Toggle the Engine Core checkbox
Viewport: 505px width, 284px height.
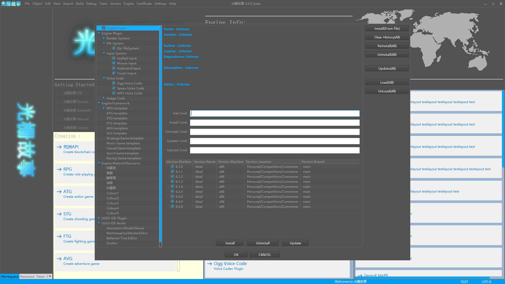point(104,28)
